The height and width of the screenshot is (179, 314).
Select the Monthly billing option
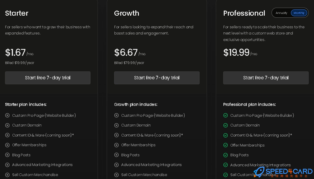pyautogui.click(x=299, y=13)
